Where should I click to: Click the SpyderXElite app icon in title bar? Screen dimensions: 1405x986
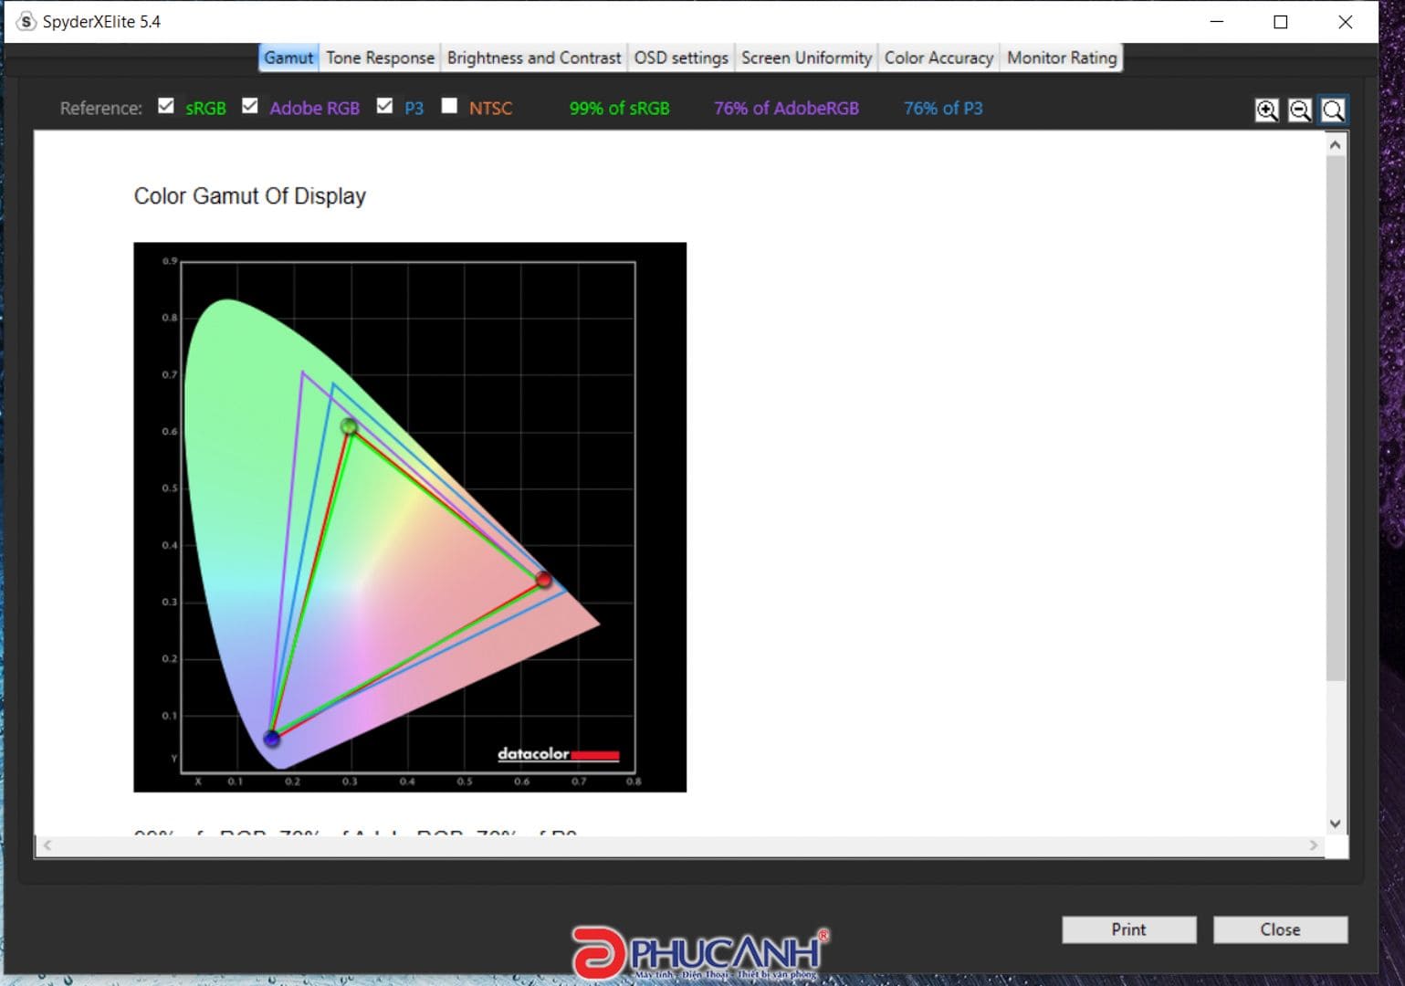26,21
